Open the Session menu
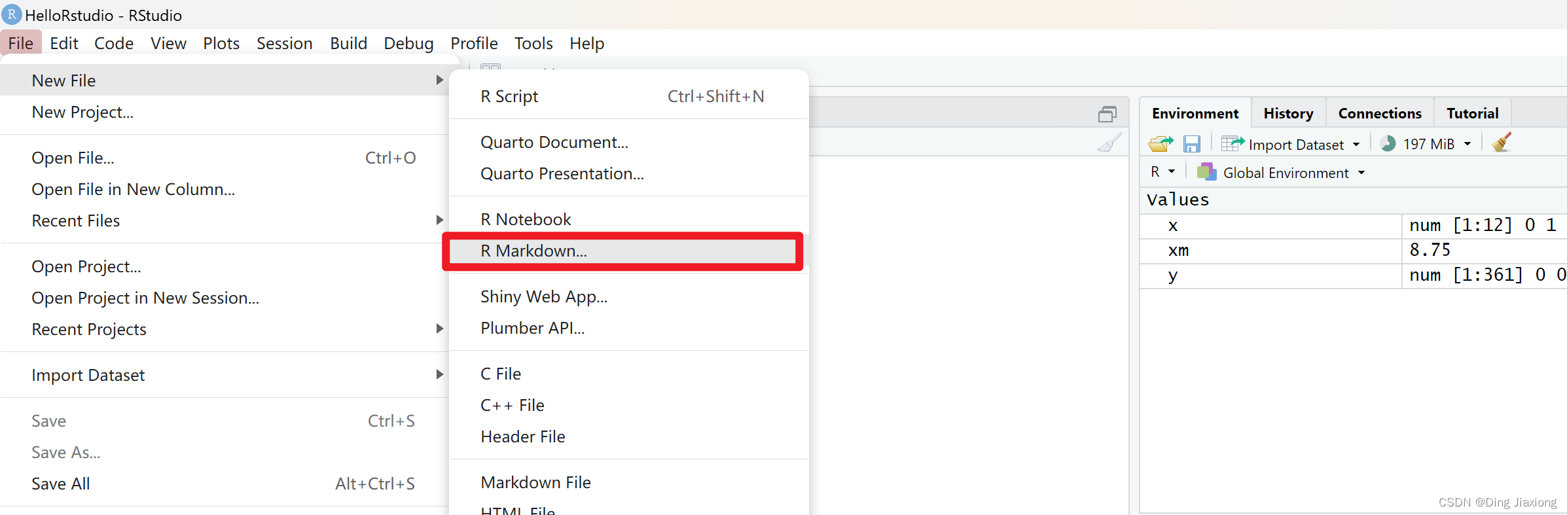Screen dimensions: 1567x515 (285, 43)
